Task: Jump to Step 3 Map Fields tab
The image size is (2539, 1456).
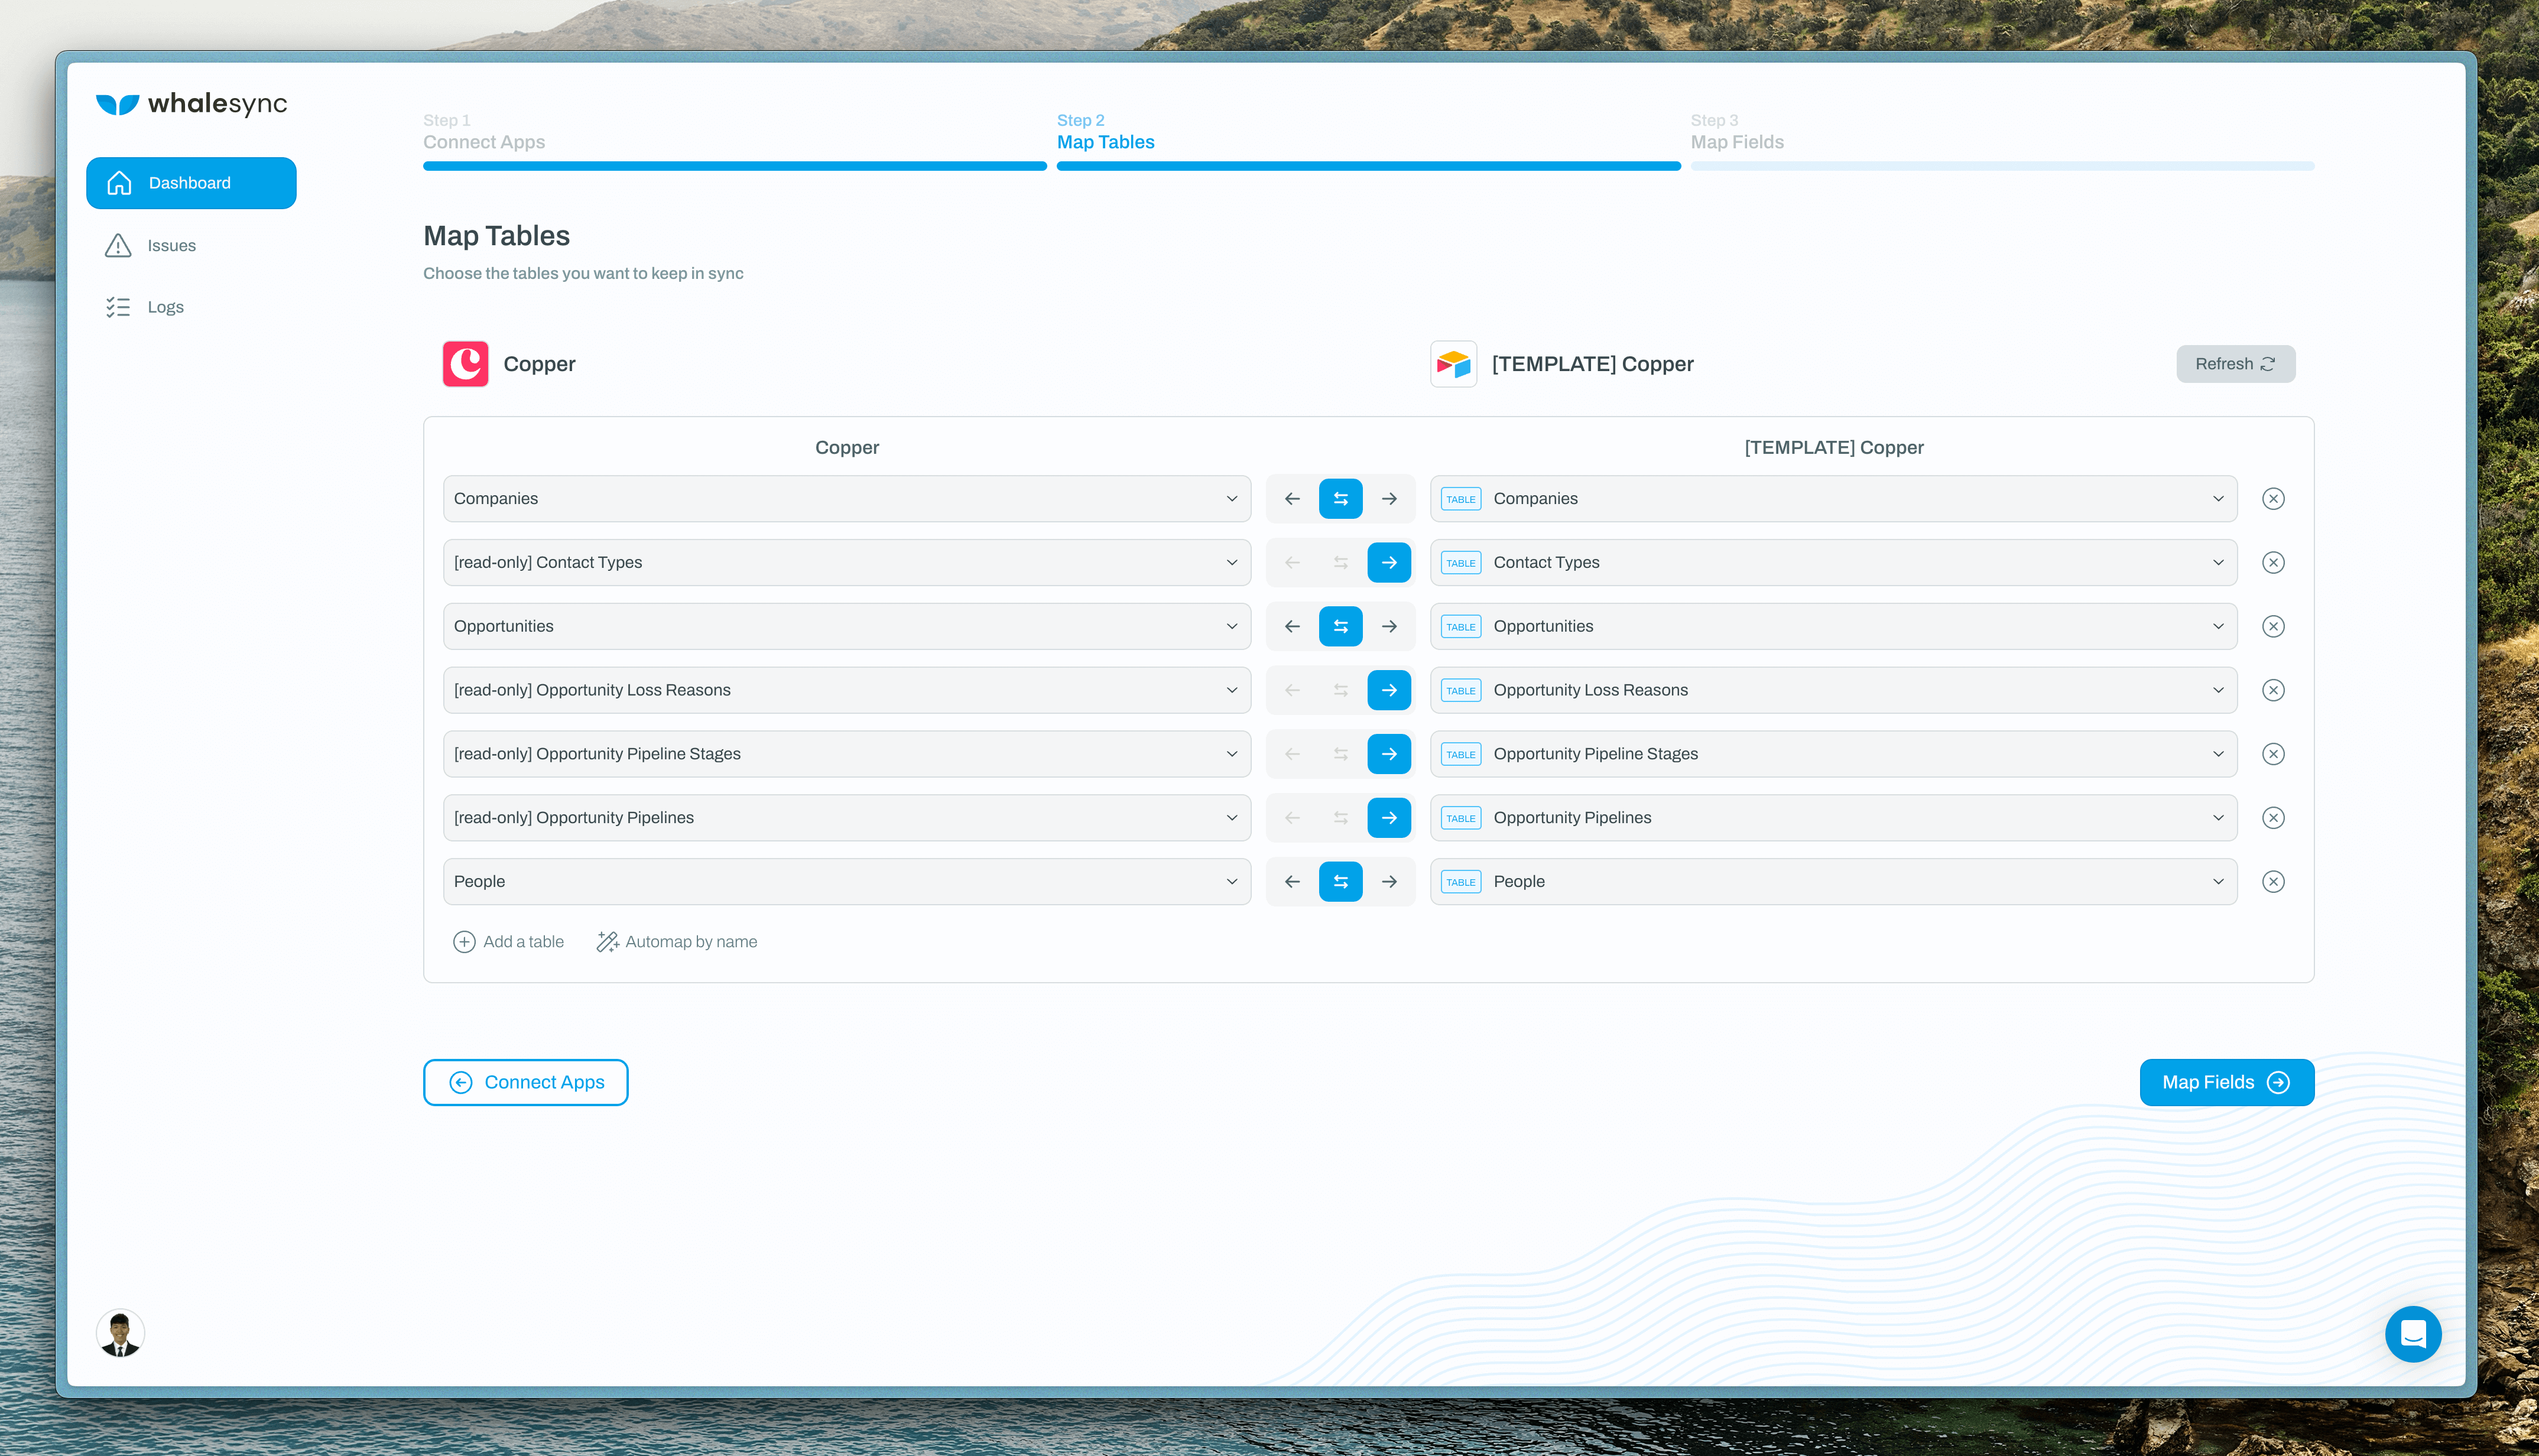Action: 2002,140
